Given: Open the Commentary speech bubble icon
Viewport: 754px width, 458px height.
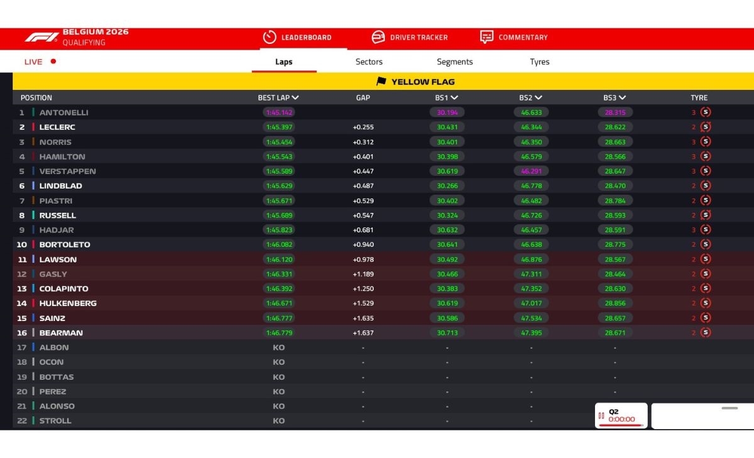Looking at the screenshot, I should pos(486,37).
